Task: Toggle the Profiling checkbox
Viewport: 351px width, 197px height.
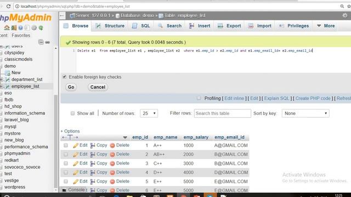Action: click(199, 98)
